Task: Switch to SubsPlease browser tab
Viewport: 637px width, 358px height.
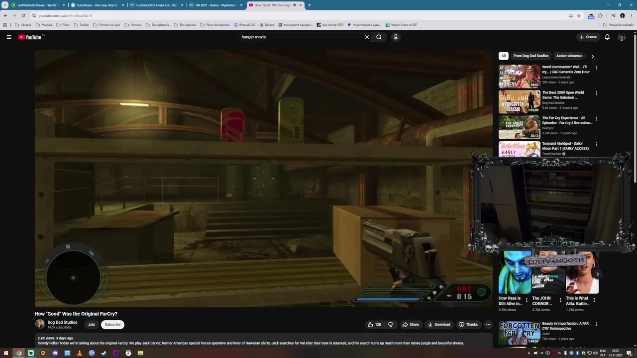Action: point(97,5)
